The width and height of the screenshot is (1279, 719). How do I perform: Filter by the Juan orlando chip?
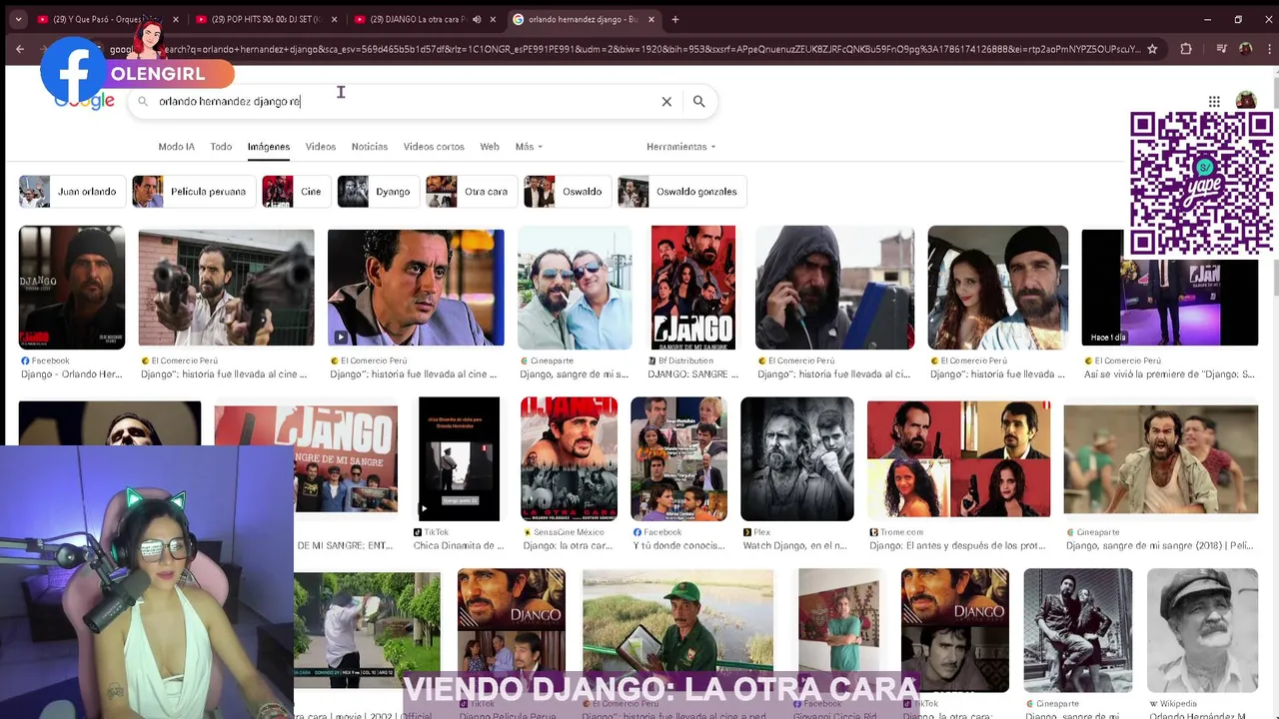72,192
